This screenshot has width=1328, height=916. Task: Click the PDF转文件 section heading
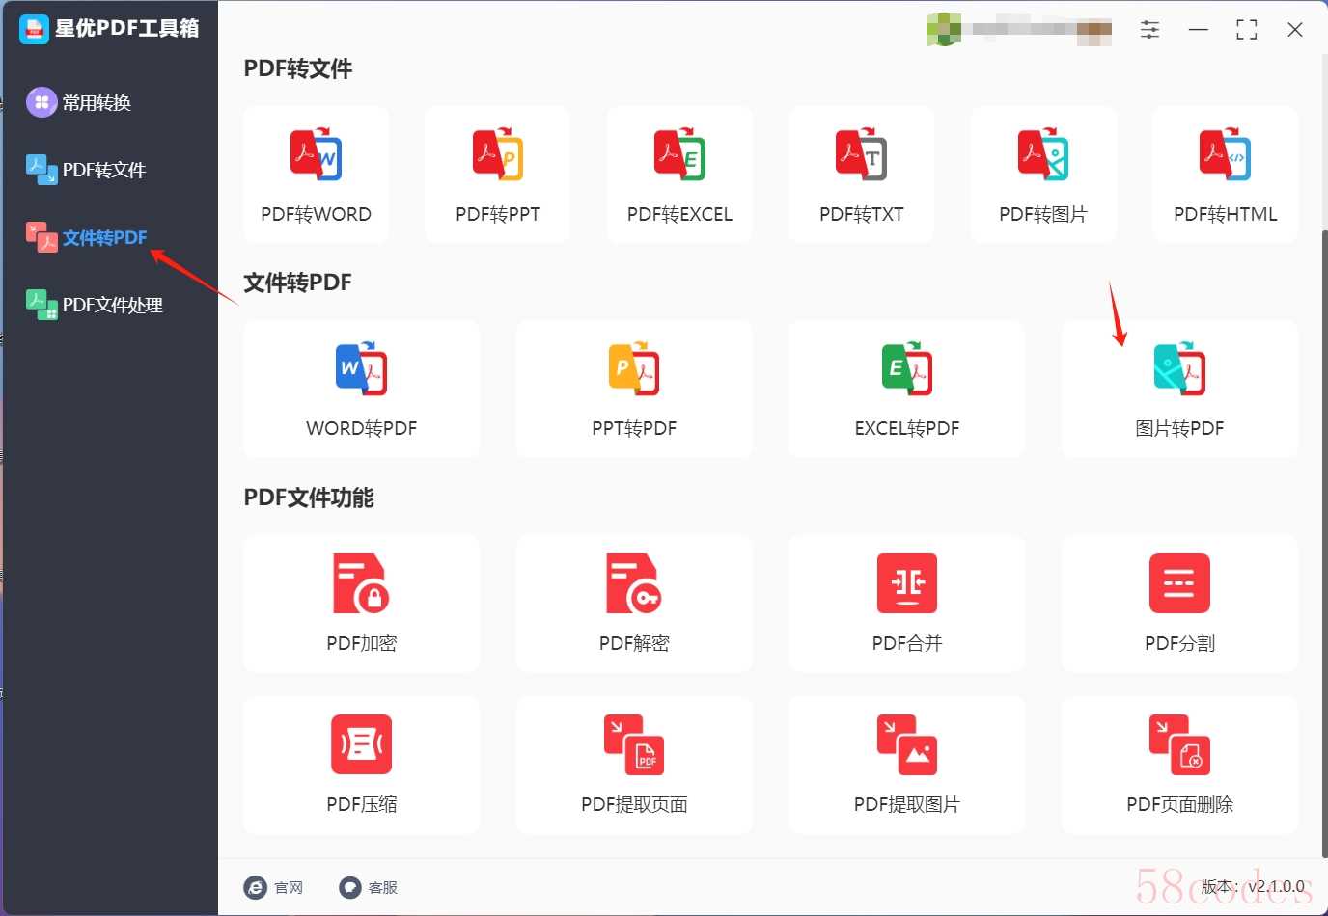(x=298, y=69)
